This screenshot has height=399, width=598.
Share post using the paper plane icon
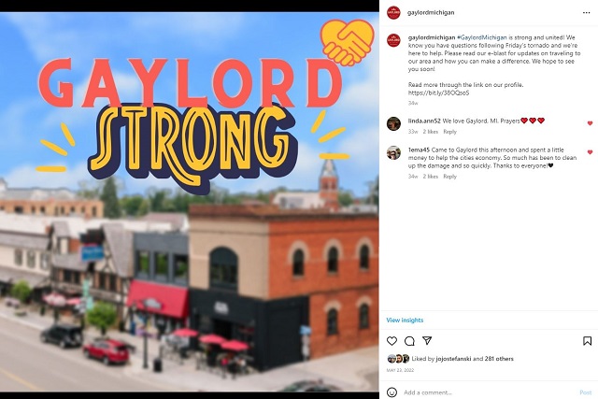click(427, 341)
